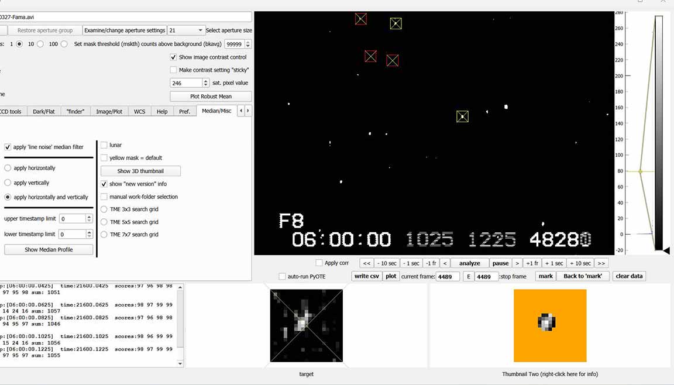674x385 pixels.
Task: Switch to the WCS tab
Action: 139,111
